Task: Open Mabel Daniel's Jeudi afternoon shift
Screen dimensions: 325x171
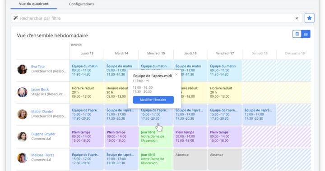Action: coord(190,115)
